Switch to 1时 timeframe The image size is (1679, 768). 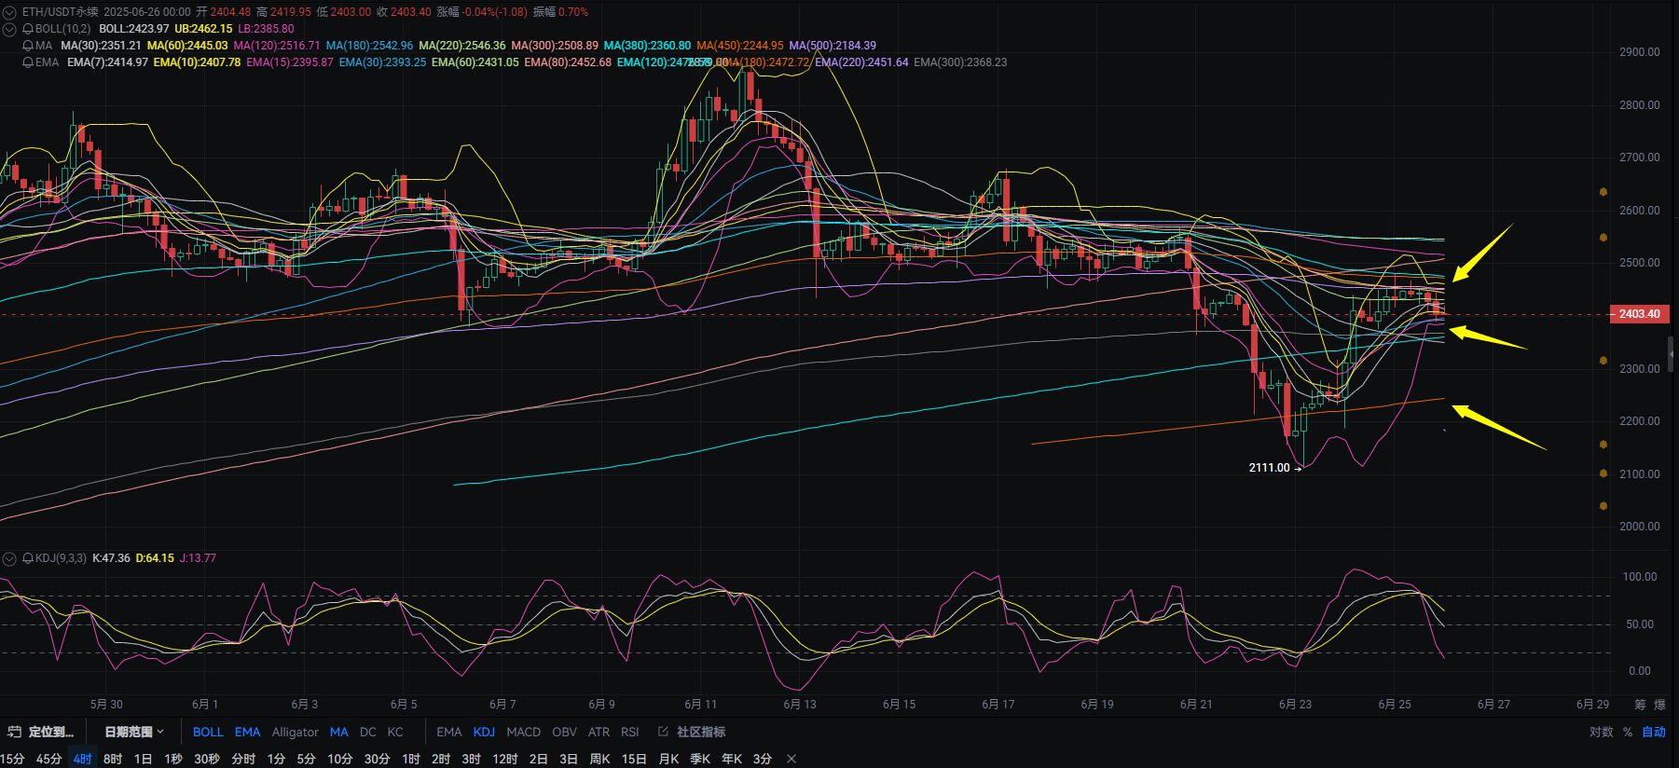tap(411, 759)
